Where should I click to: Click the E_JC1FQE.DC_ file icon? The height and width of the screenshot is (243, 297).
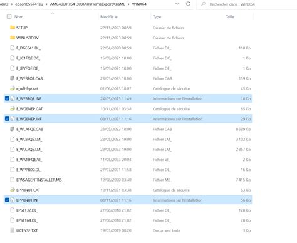(x=13, y=58)
